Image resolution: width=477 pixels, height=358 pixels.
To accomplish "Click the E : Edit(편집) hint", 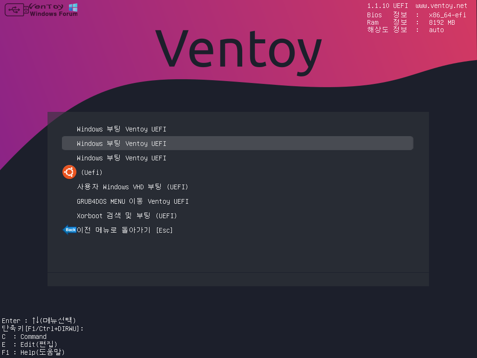I will point(29,344).
